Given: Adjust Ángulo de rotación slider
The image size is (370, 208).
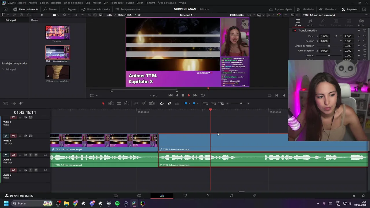Looking at the screenshot, I should 329,46.
